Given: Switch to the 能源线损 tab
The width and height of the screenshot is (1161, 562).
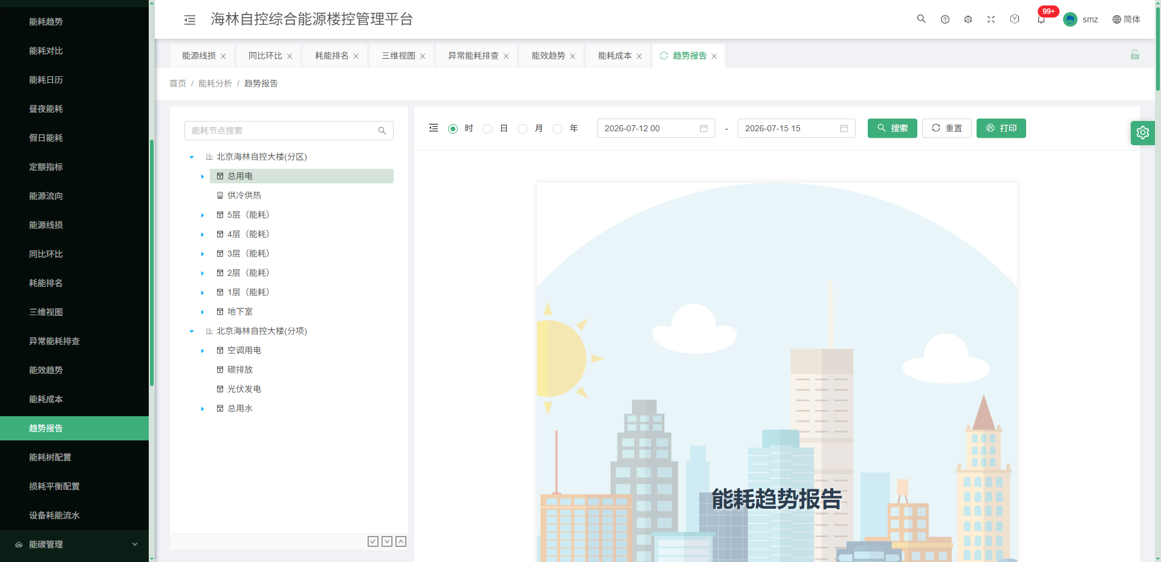Looking at the screenshot, I should 199,56.
